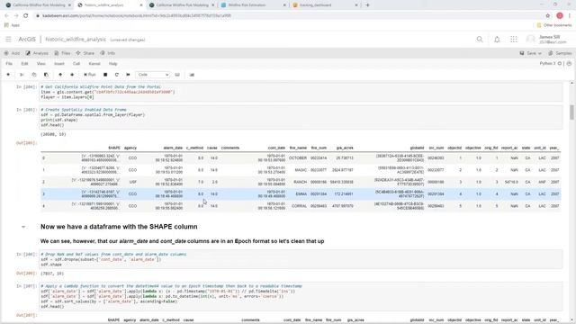Viewport: 576px width, 324px height.
Task: Open the cell type Code dropdown
Action: point(153,75)
